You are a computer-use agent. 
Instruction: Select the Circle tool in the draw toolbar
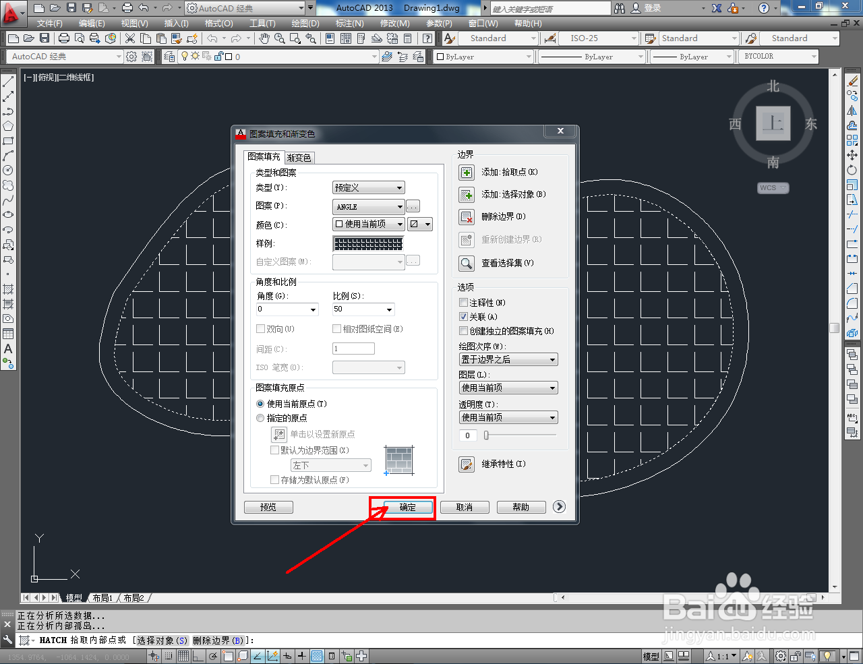click(8, 171)
